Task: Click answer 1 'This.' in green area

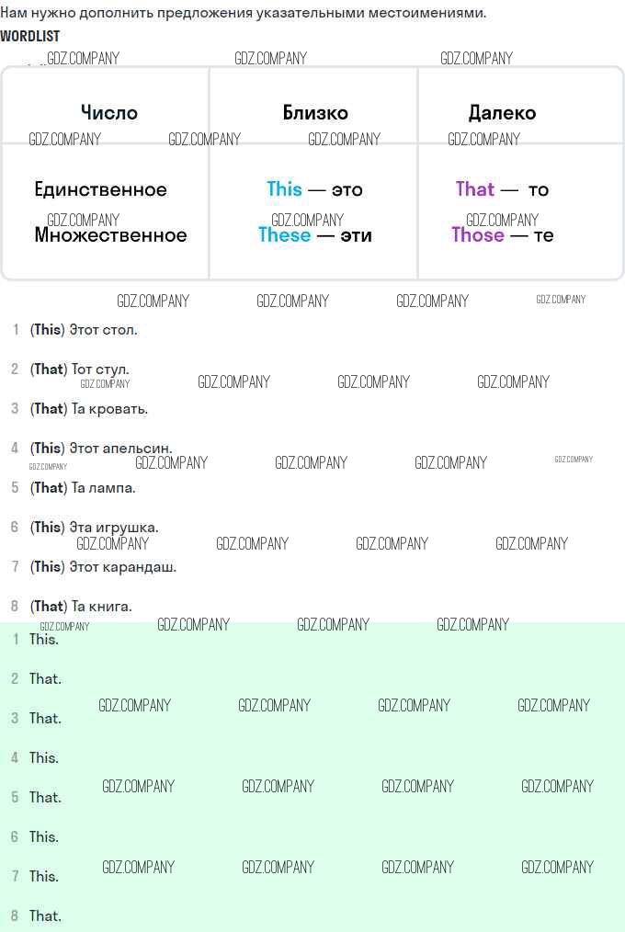Action: 44,640
